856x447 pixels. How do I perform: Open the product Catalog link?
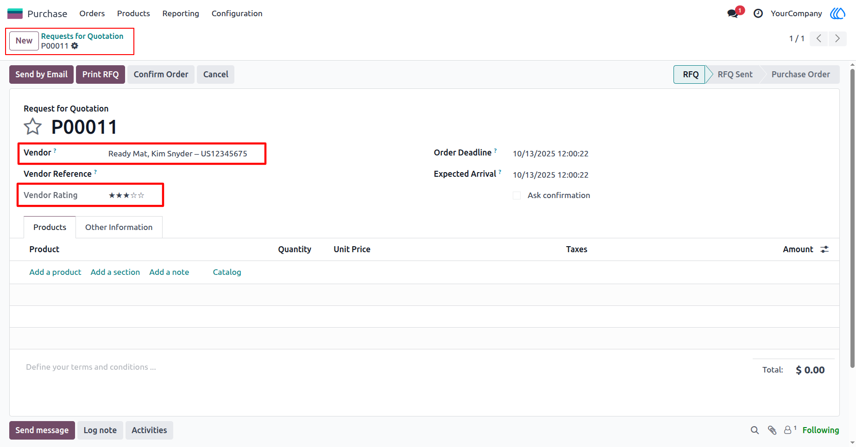(x=227, y=272)
